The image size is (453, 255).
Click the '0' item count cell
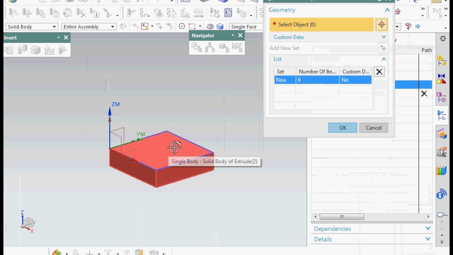click(317, 80)
